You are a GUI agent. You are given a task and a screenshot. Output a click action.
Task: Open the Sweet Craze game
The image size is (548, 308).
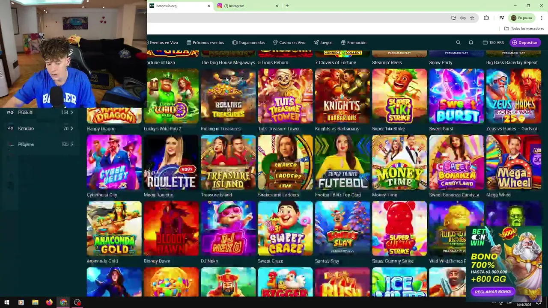pos(285,228)
